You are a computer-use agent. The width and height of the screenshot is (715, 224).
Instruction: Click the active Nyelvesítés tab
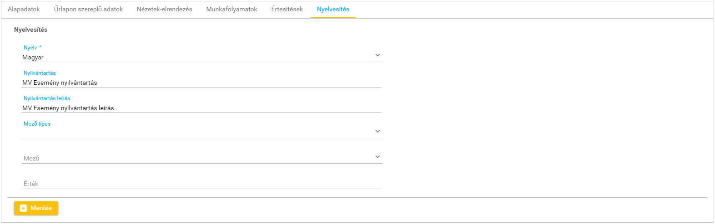point(333,9)
